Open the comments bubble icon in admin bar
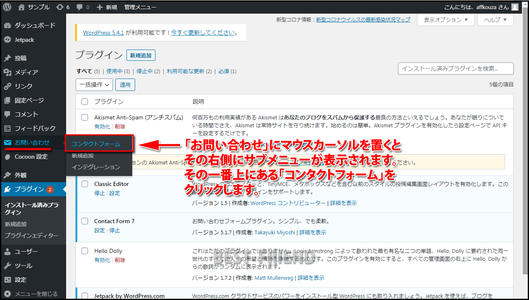 pos(79,7)
